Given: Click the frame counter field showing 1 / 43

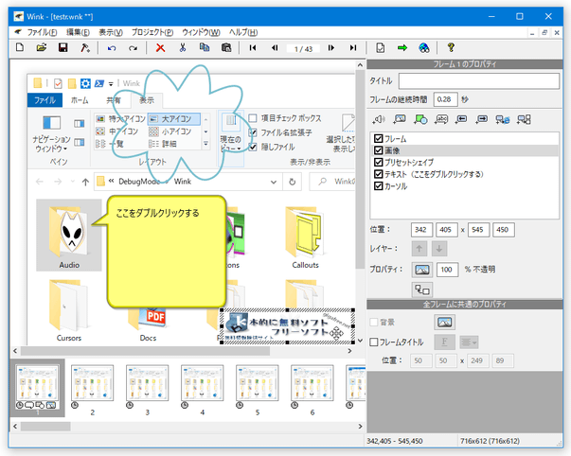Looking at the screenshot, I should [x=303, y=48].
